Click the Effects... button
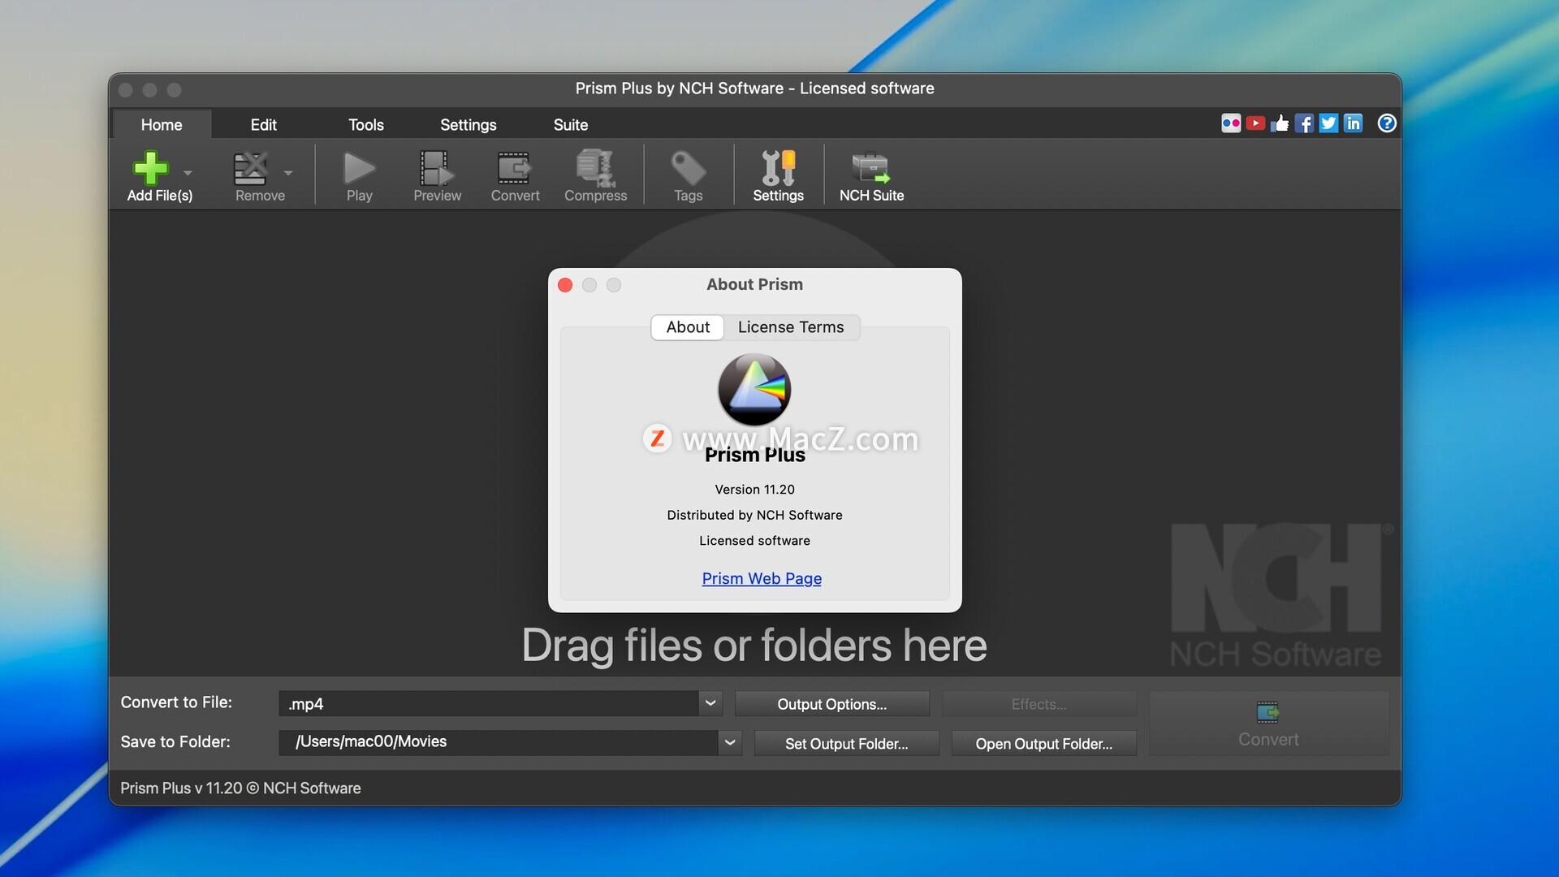Screen dimensions: 1559x877 point(1039,704)
